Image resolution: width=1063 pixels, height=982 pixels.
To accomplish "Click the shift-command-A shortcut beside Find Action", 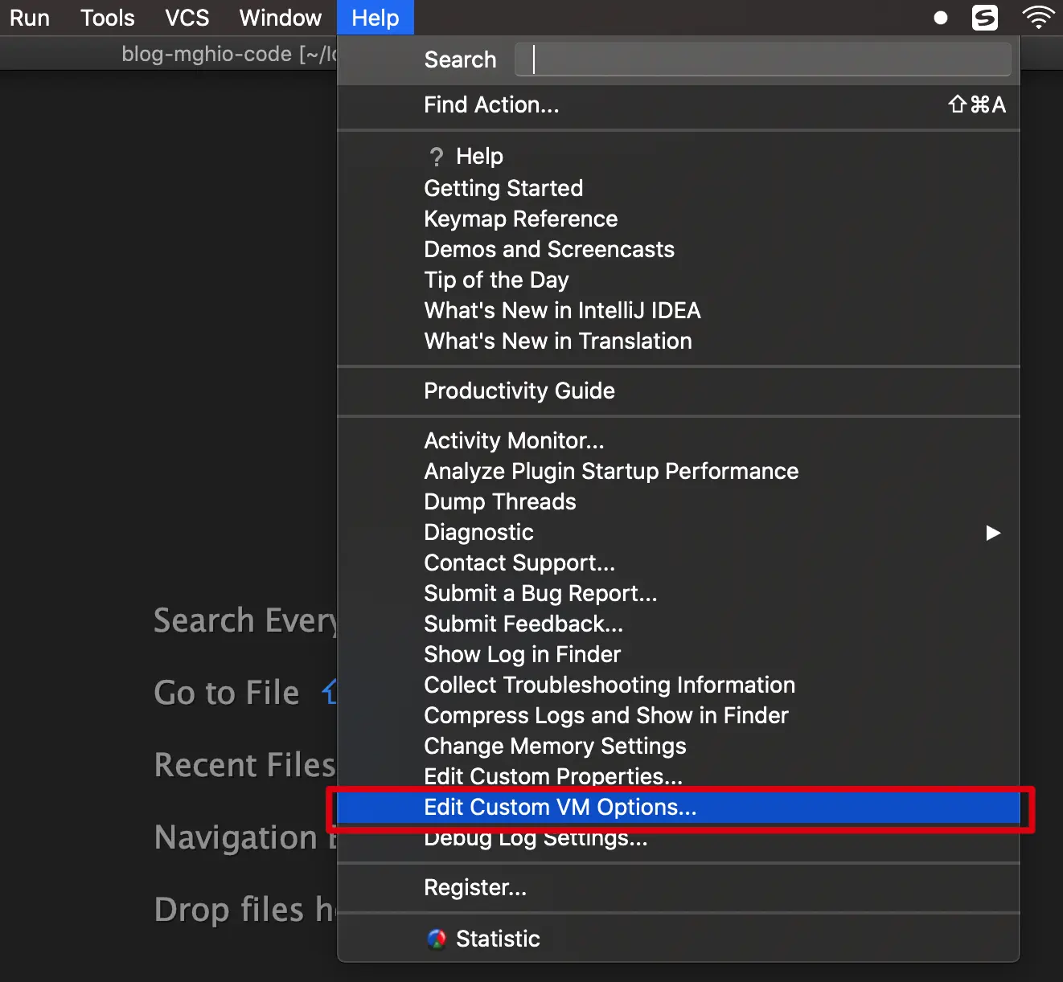I will point(975,104).
